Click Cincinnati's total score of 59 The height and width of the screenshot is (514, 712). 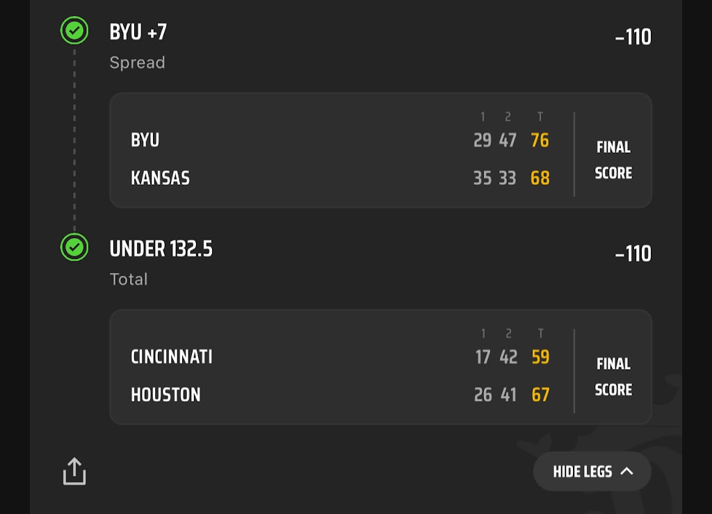coord(540,357)
